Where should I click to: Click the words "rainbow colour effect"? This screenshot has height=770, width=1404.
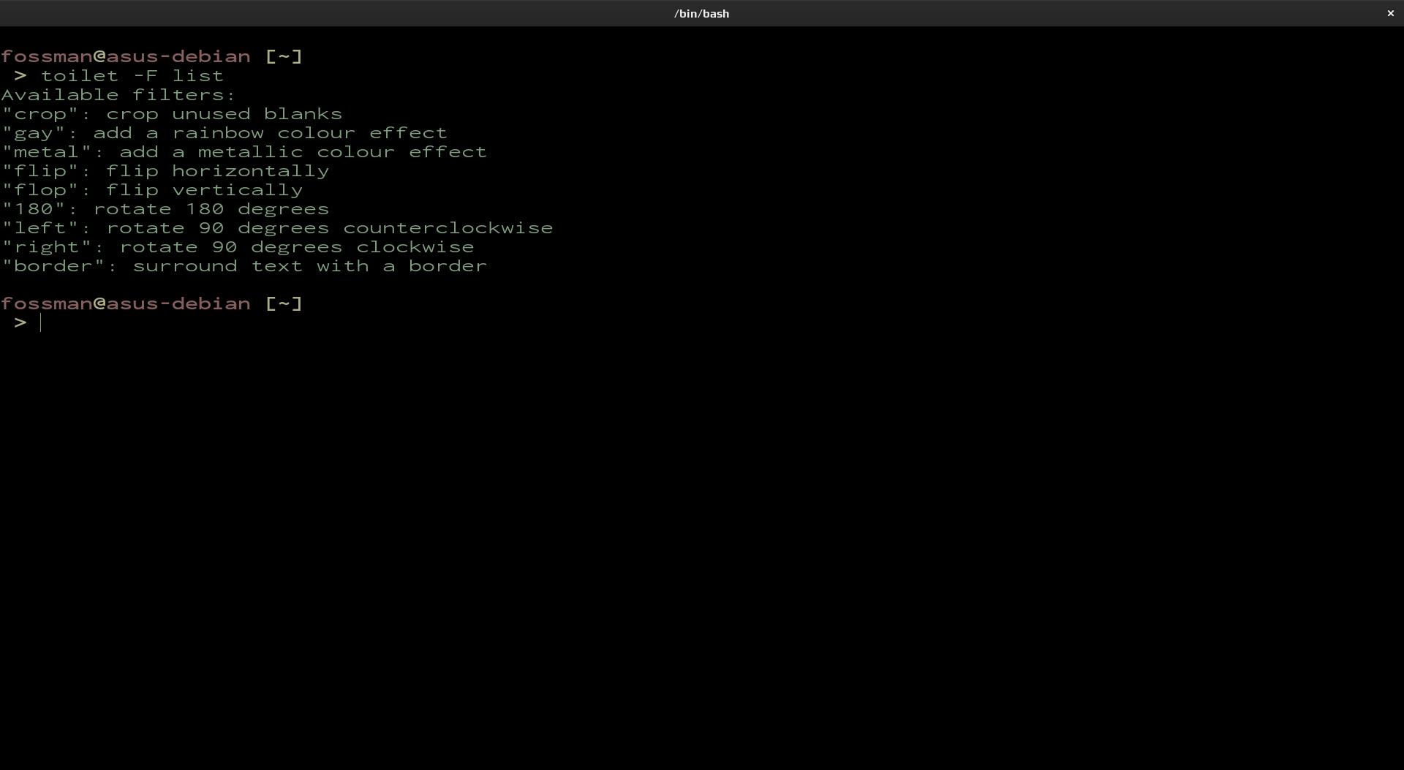point(309,133)
